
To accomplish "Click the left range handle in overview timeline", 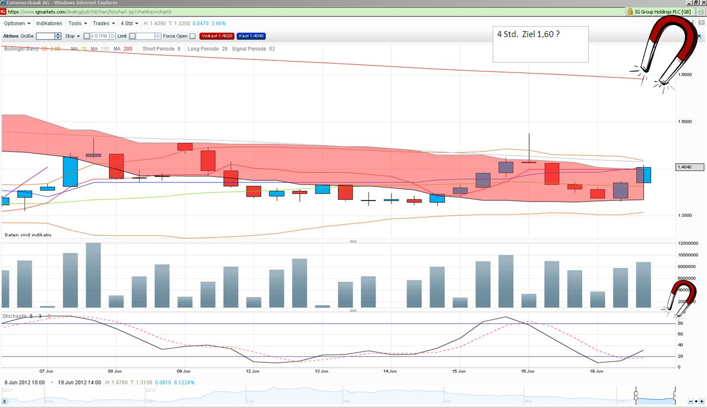I will [635, 394].
